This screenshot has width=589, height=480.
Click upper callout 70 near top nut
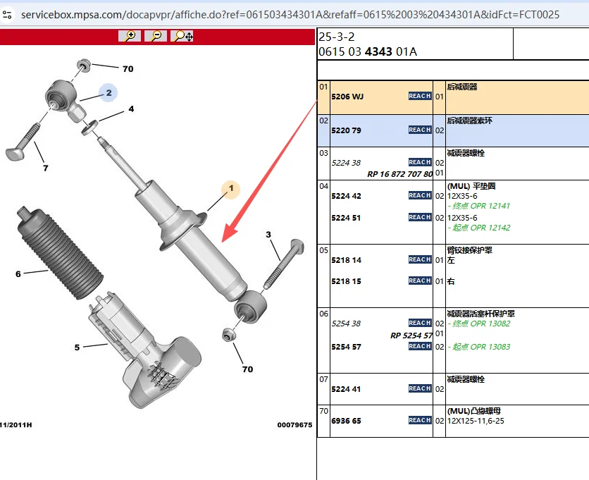point(128,69)
